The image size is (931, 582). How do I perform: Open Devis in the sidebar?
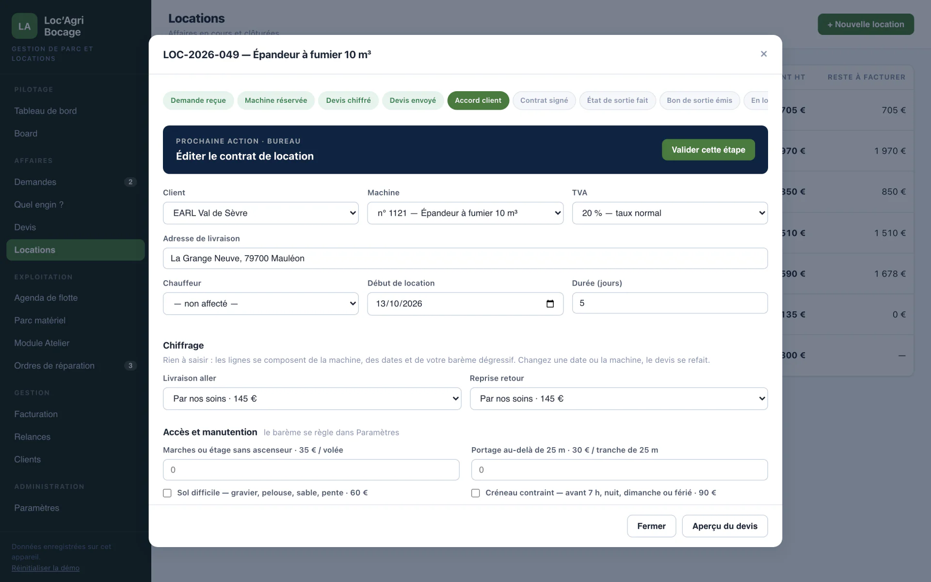pyautogui.click(x=76, y=227)
